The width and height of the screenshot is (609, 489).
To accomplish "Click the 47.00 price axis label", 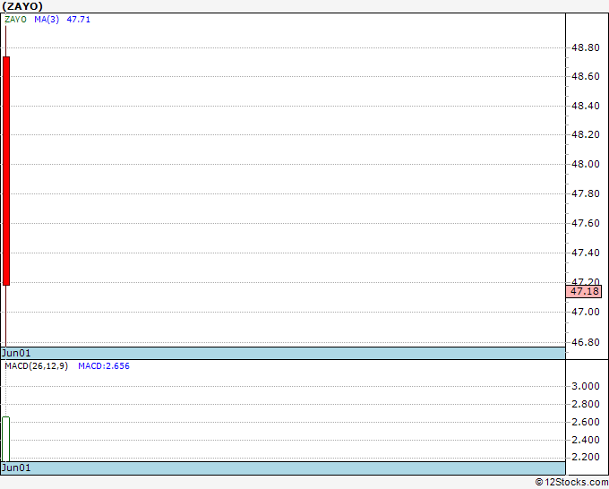I will [586, 312].
